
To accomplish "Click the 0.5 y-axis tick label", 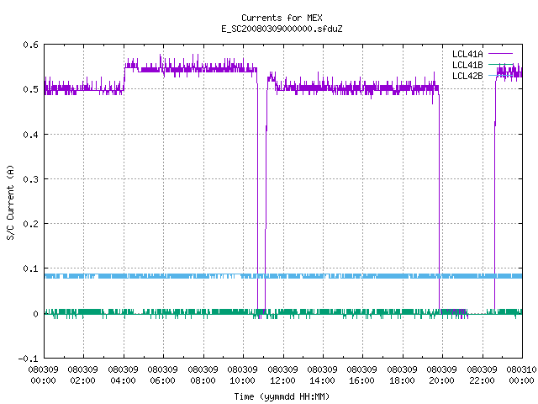I will click(x=31, y=89).
